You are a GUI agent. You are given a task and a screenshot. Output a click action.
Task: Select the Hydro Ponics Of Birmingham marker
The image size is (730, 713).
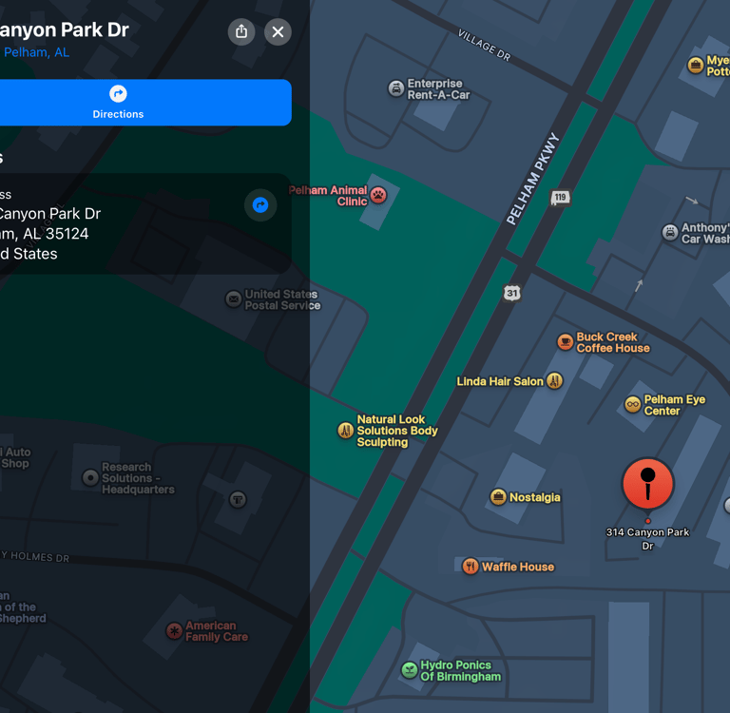(x=410, y=670)
